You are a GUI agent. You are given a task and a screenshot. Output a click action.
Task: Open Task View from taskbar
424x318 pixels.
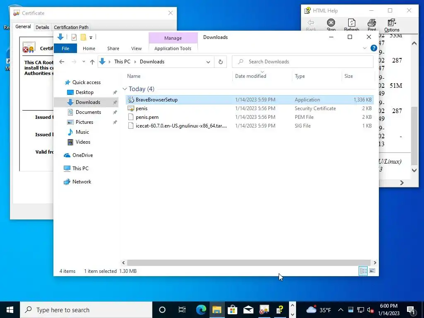coord(182,310)
